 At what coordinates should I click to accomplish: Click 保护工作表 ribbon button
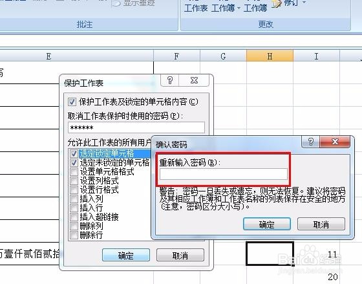196,6
